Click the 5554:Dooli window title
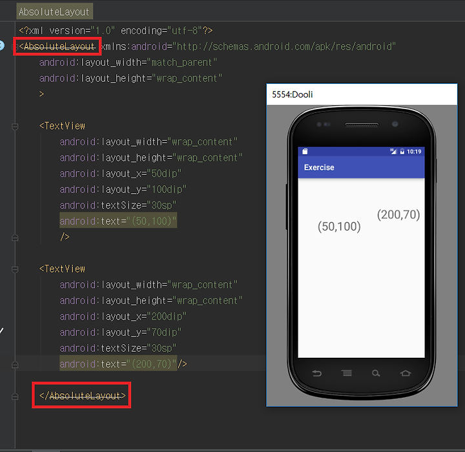This screenshot has height=452, width=465. (293, 94)
